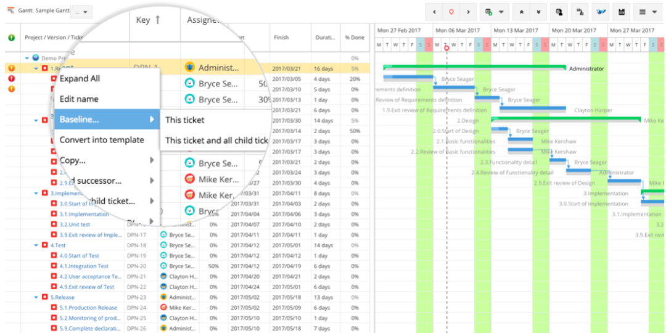Collapse the 5.Release tree node
Screen dimensions: 666x333
(37, 297)
